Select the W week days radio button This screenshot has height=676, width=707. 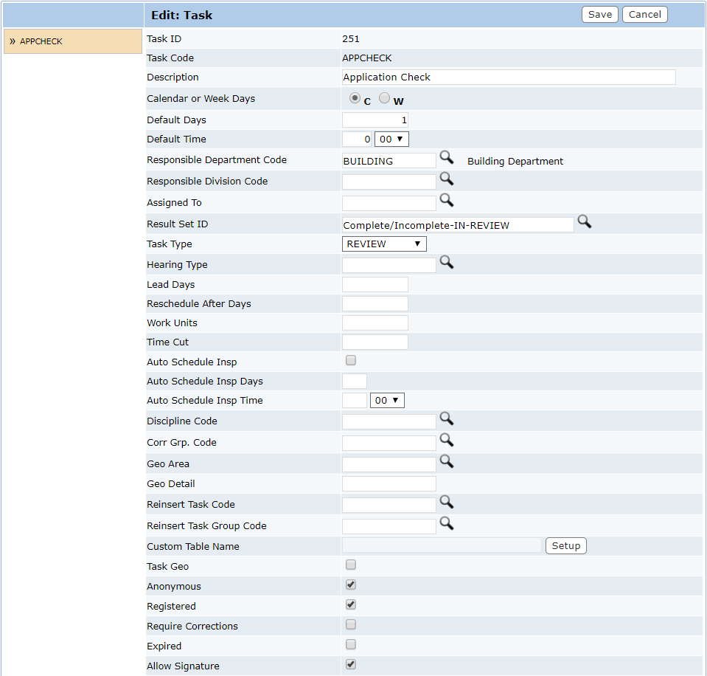pyautogui.click(x=384, y=98)
